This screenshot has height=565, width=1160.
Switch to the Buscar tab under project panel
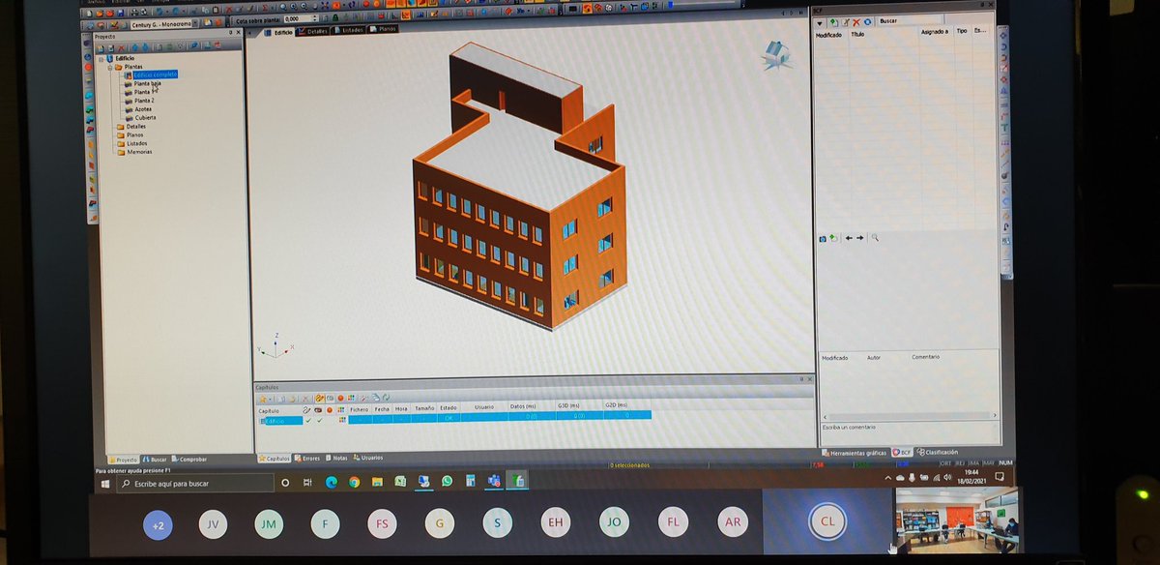pyautogui.click(x=155, y=459)
